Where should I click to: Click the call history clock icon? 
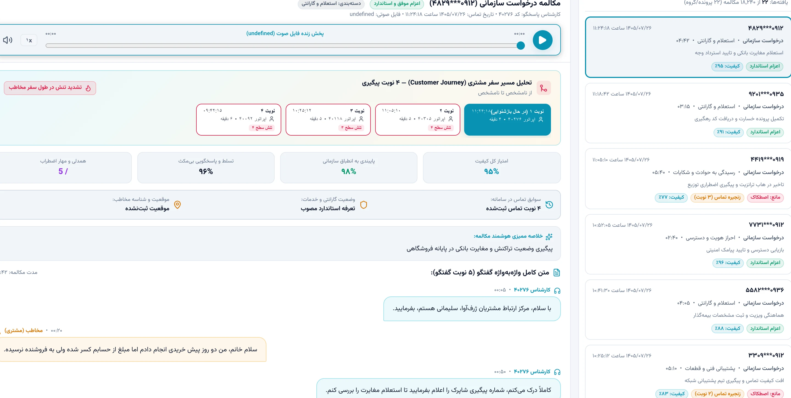point(549,205)
